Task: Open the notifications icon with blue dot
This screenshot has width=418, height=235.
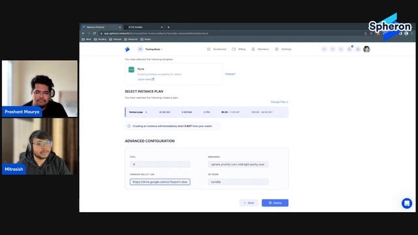Action: tap(349, 49)
